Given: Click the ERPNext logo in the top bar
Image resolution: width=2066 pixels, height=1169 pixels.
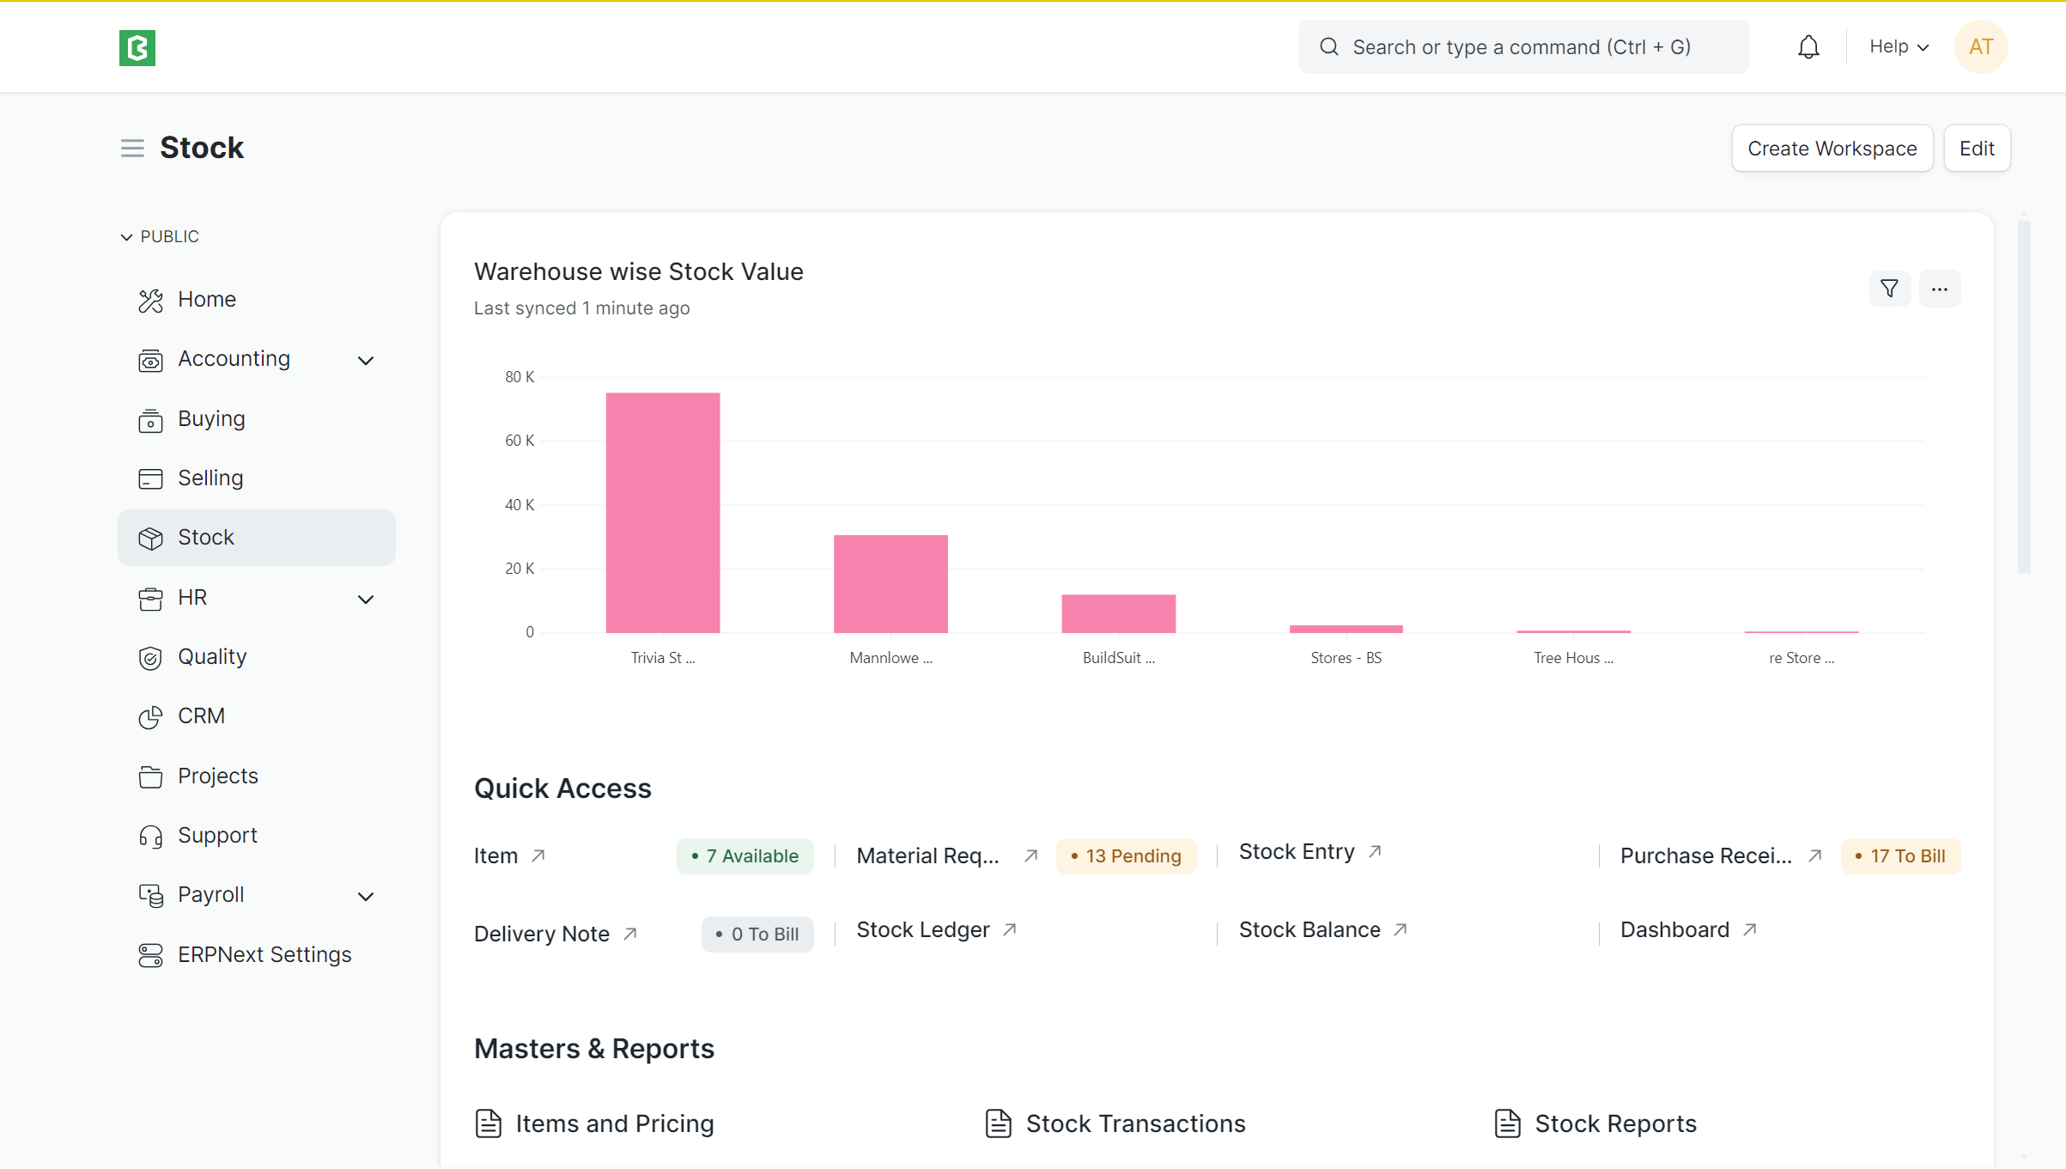Looking at the screenshot, I should click(x=137, y=47).
